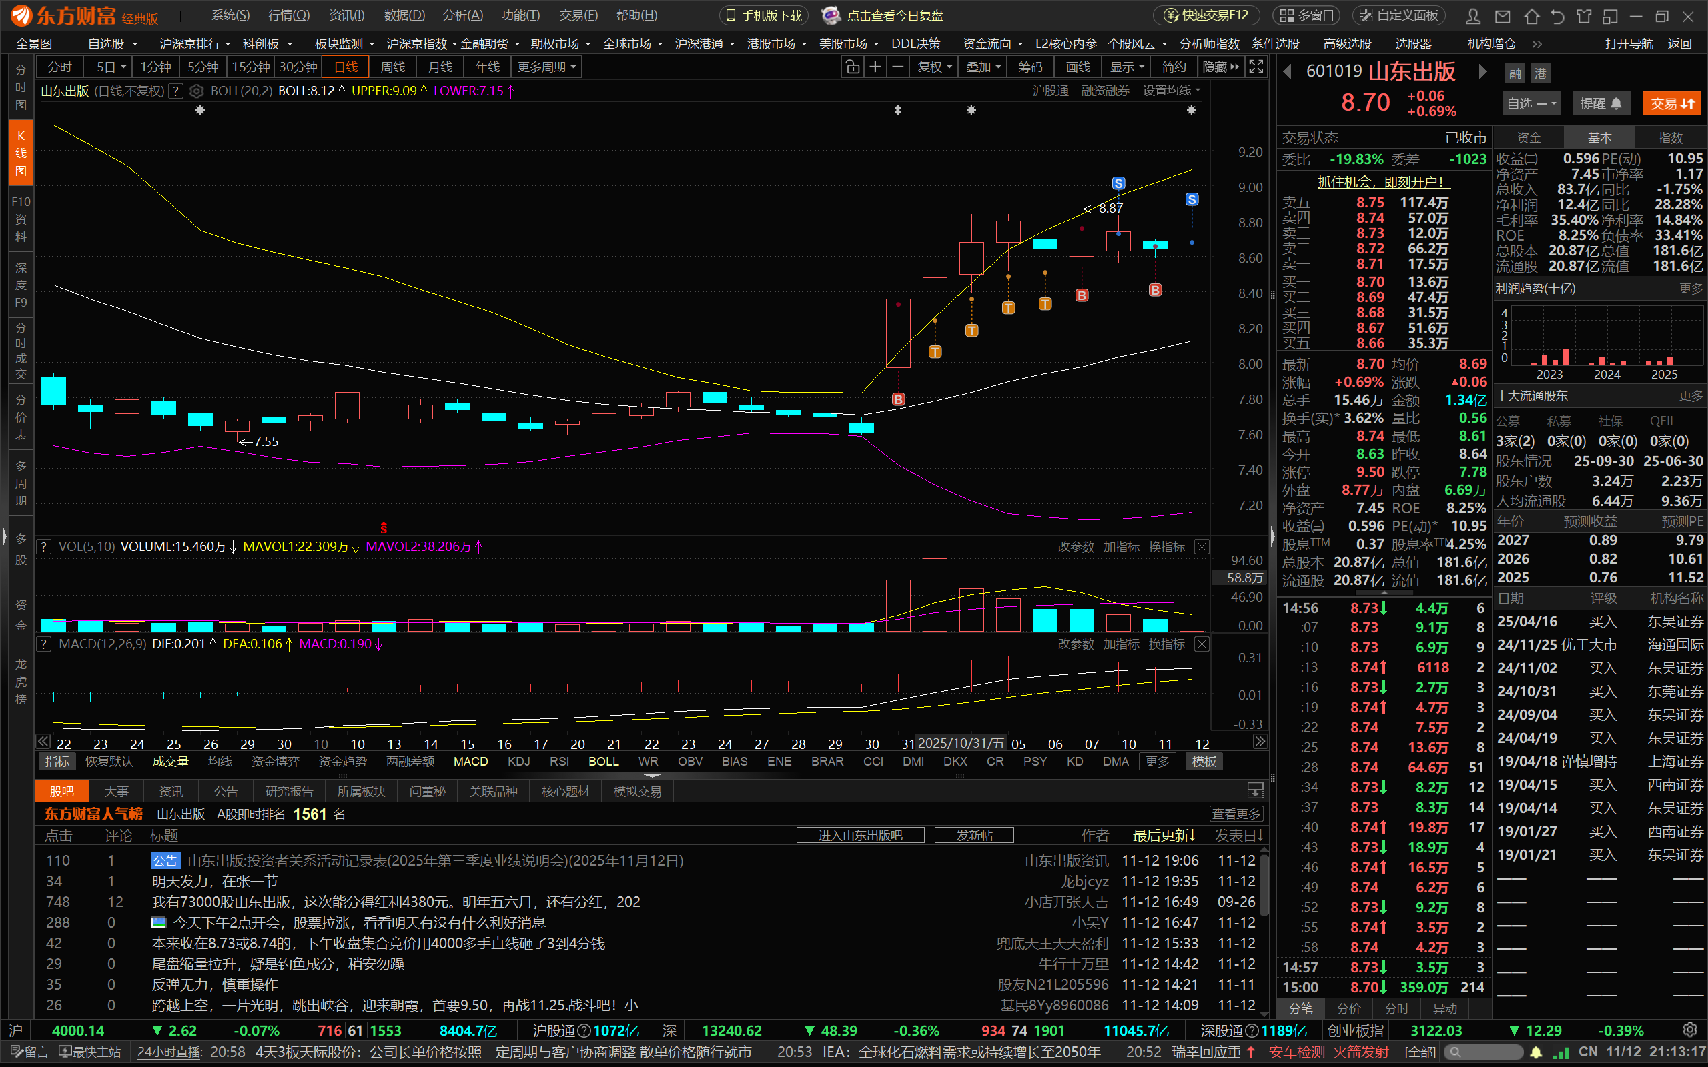The image size is (1708, 1067).
Task: Click the chart lock icon in toolbar
Action: click(852, 67)
